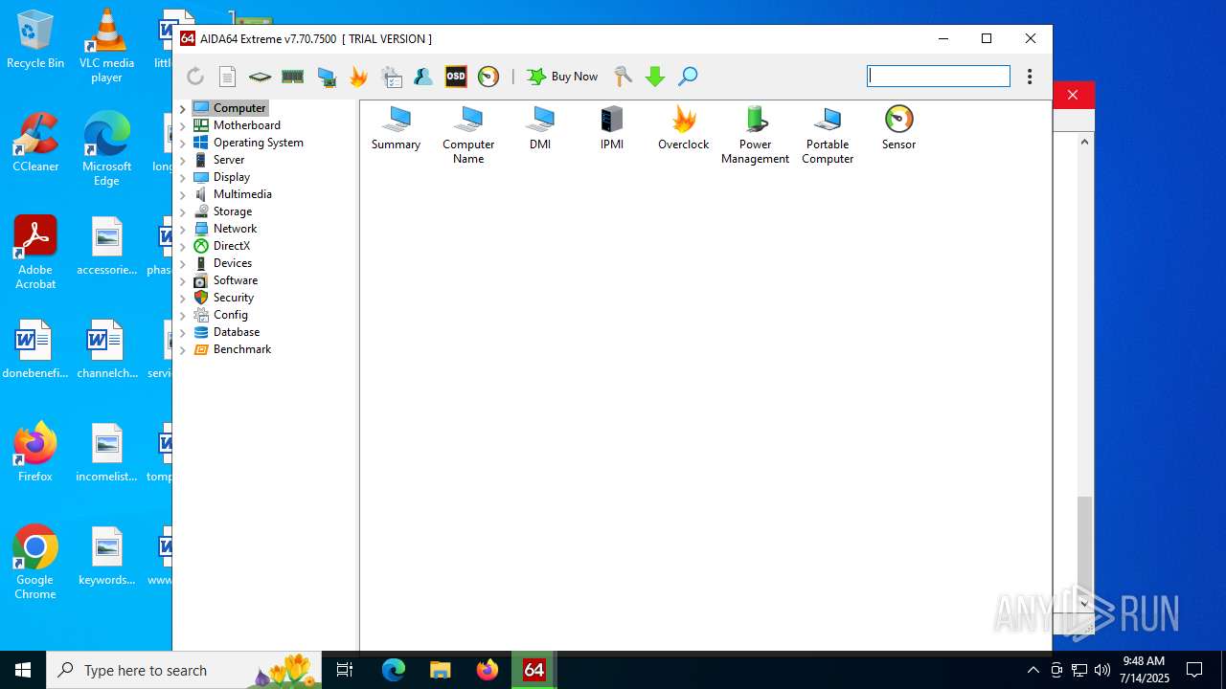Screen dimensions: 1226x689
Task: Select Motherboard label in the tree
Action: [247, 125]
